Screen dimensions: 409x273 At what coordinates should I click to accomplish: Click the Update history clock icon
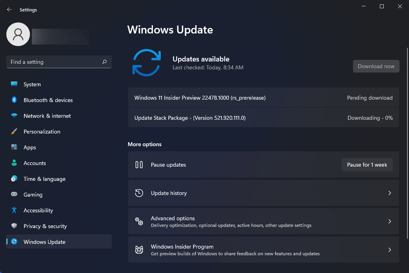[x=139, y=193]
